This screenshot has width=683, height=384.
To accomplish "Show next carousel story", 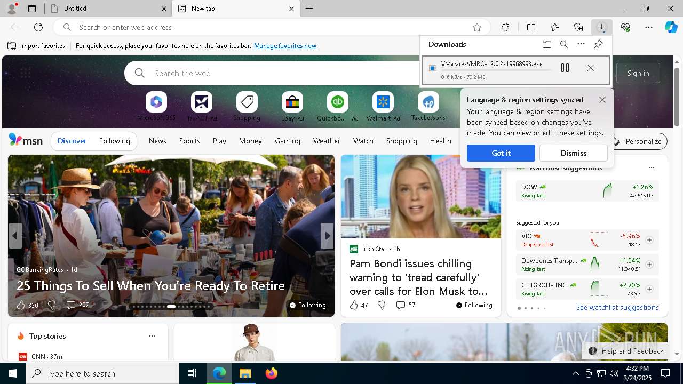I will click(327, 236).
